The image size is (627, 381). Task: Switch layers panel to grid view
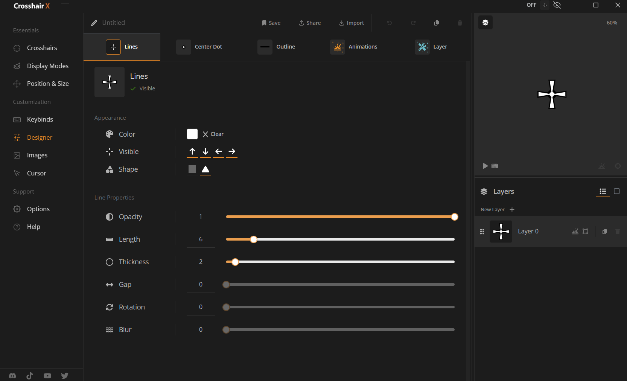click(x=616, y=191)
